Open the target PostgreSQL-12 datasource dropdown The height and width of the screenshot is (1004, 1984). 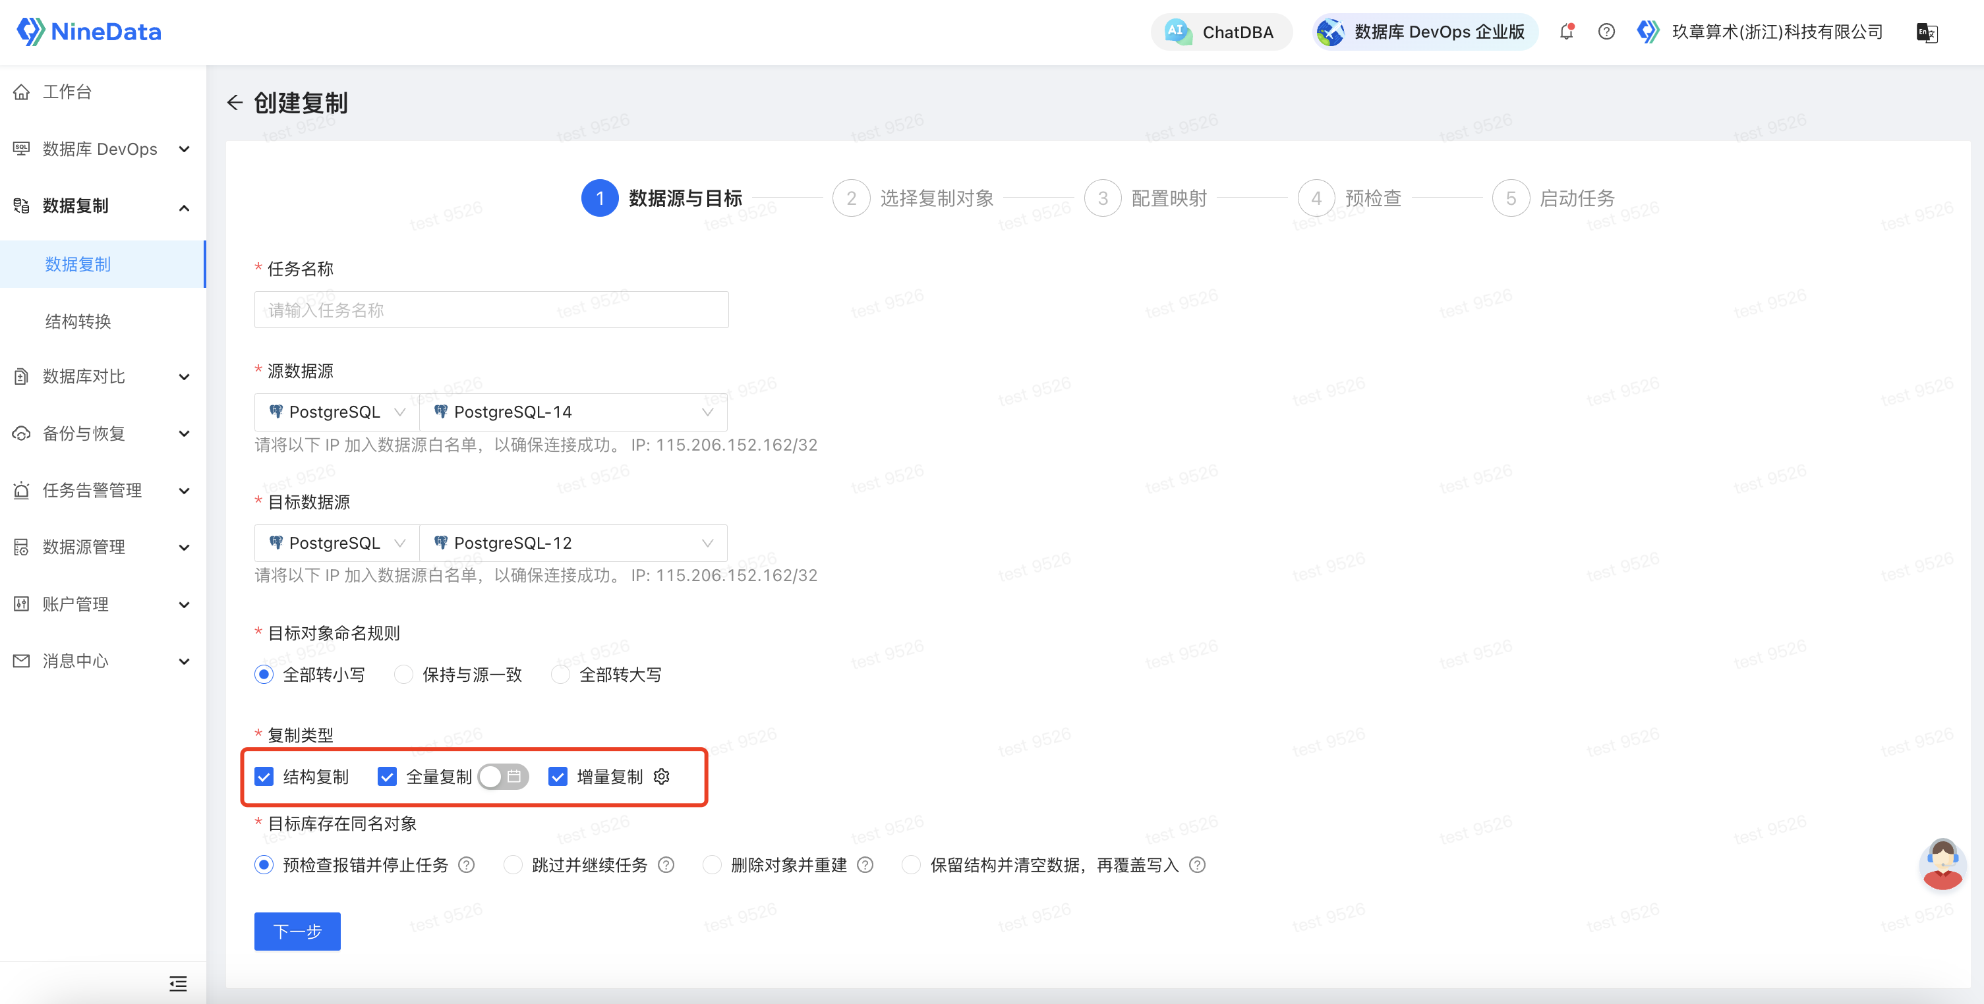(x=573, y=543)
